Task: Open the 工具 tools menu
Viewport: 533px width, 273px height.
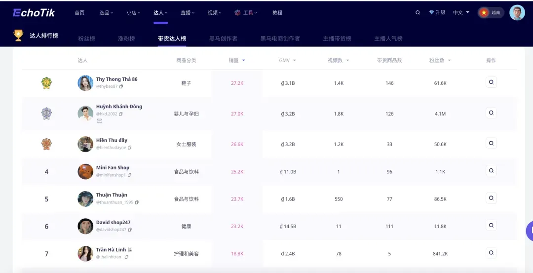Action: click(246, 13)
